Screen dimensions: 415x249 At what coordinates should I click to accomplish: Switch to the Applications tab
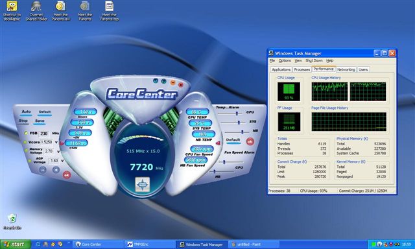click(x=281, y=69)
